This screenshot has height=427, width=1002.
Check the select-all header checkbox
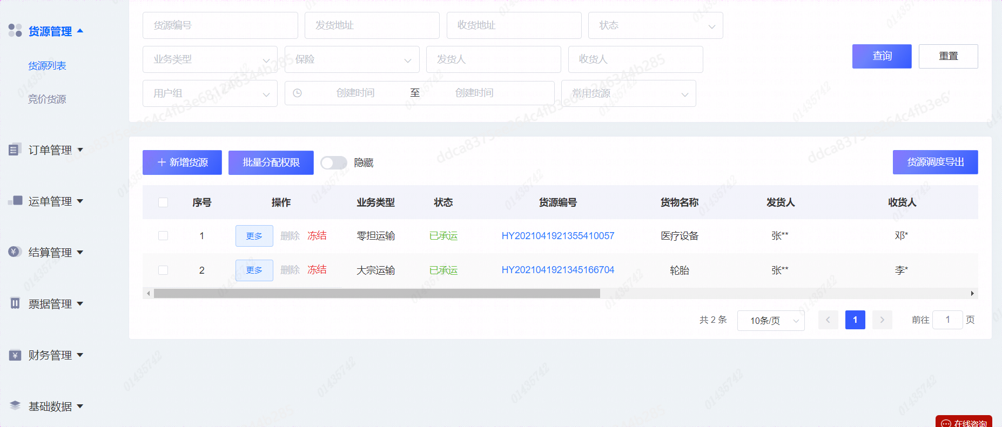click(163, 202)
